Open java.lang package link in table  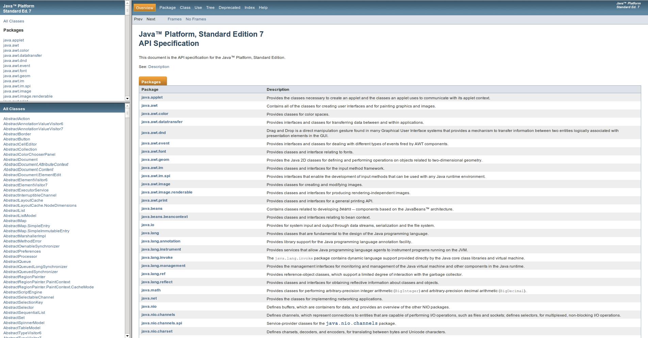pyautogui.click(x=150, y=233)
